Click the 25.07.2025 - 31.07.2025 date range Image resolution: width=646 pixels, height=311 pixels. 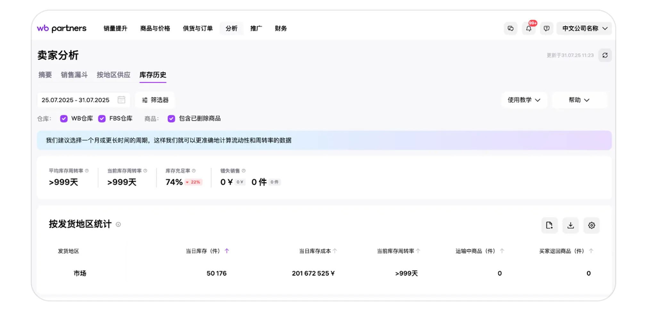pyautogui.click(x=75, y=100)
